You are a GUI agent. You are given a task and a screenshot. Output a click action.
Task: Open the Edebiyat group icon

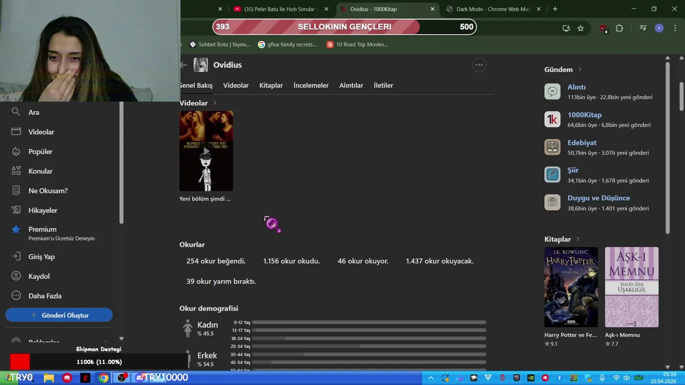[x=552, y=147]
